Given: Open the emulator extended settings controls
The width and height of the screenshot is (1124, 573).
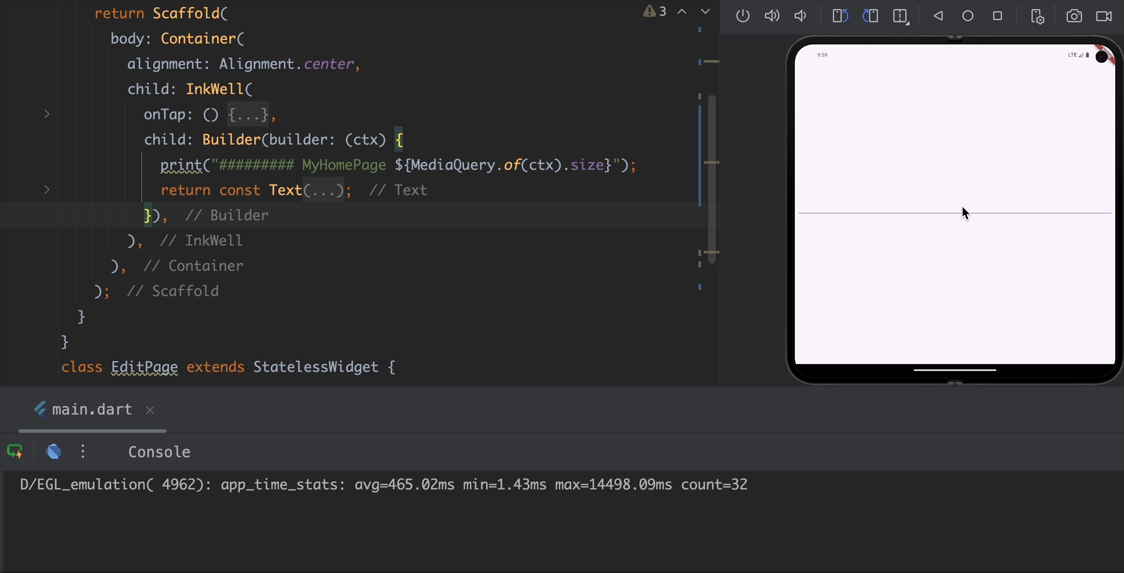Looking at the screenshot, I should tap(1037, 16).
